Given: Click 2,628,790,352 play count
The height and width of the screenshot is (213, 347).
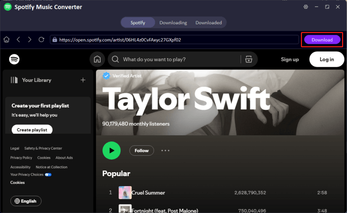Looking at the screenshot, I should point(250,193).
